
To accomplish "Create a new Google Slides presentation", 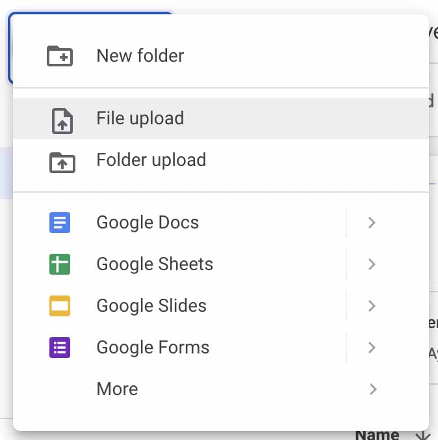I will (x=179, y=305).
